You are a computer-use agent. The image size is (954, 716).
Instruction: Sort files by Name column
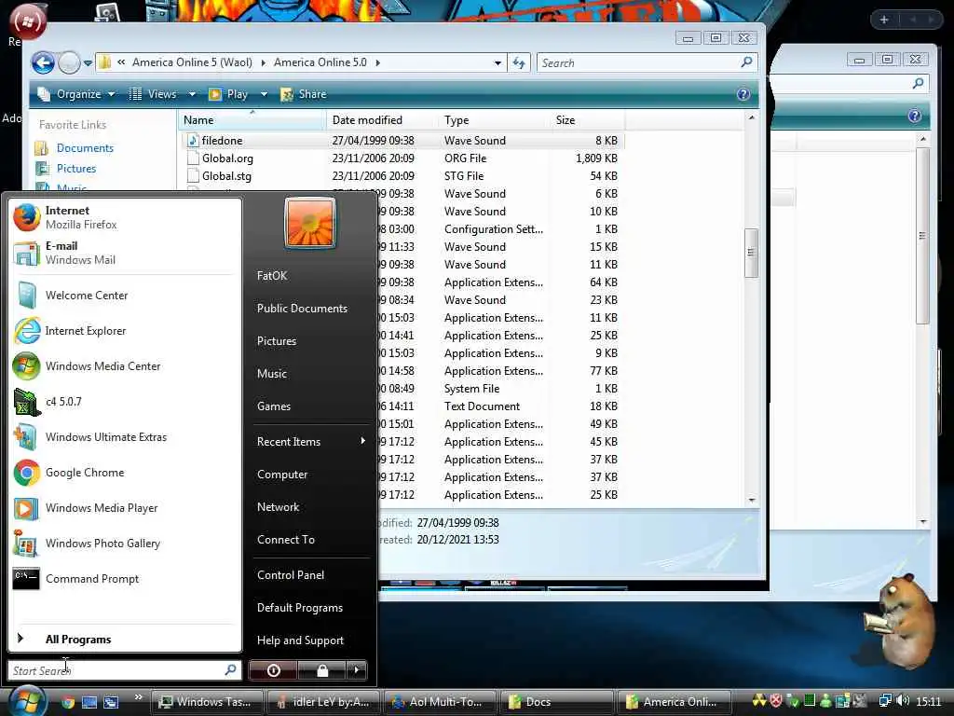[x=252, y=120]
